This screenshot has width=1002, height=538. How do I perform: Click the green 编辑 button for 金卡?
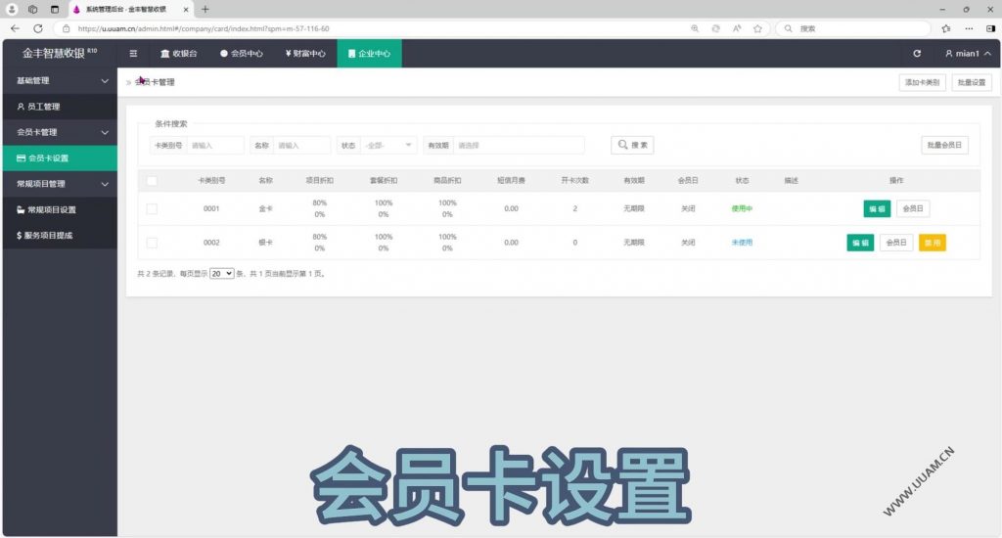pyautogui.click(x=876, y=208)
